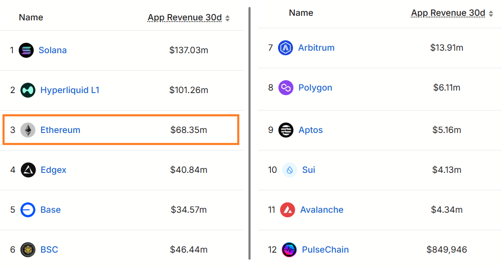504x268 pixels.
Task: Click the Name column header on left
Action: pos(31,17)
